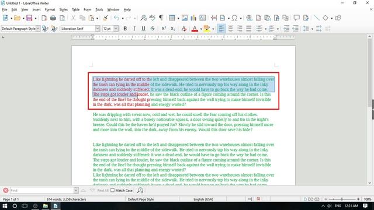Expand the font color dropdown arrow

[201, 29]
